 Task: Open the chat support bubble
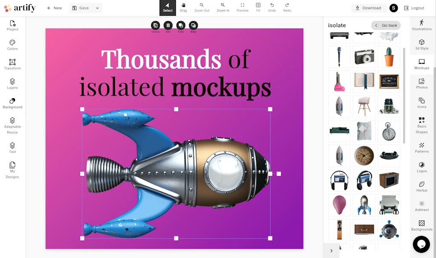pyautogui.click(x=421, y=244)
